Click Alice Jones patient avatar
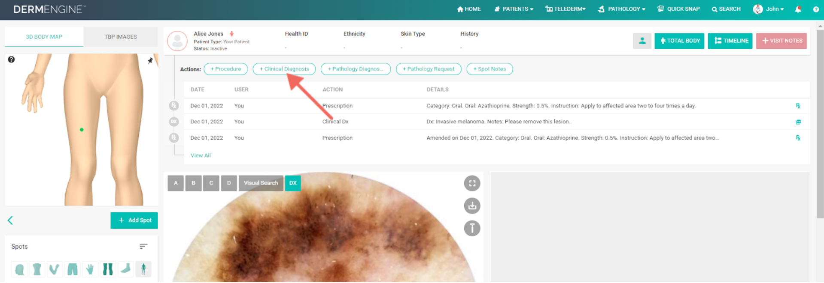 [177, 41]
